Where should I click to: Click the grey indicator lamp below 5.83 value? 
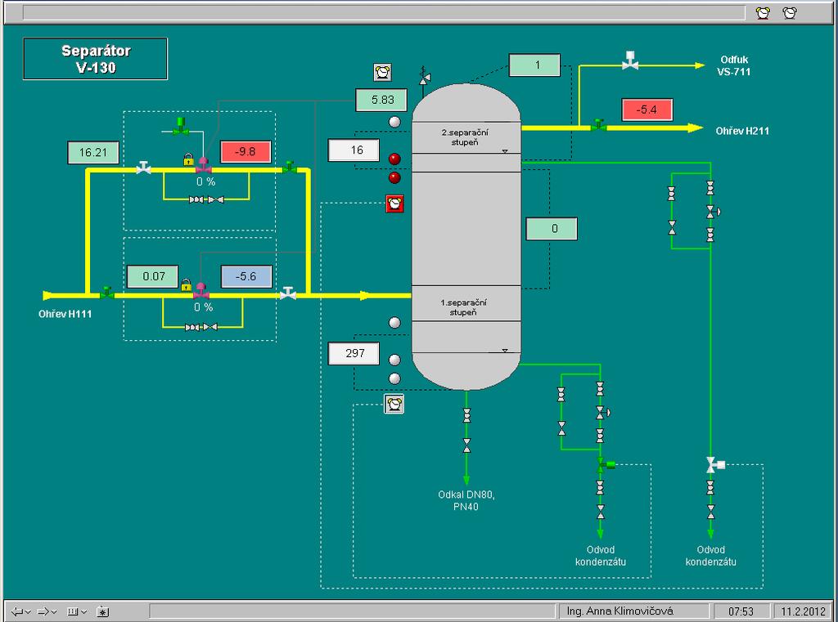394,122
